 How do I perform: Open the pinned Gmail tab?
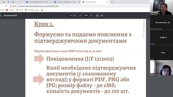(4, 2)
